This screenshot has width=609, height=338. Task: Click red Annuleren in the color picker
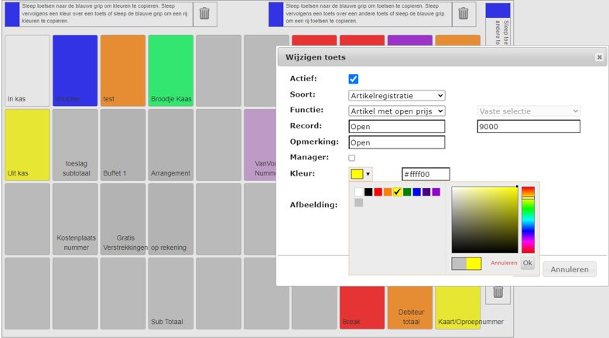tap(504, 263)
